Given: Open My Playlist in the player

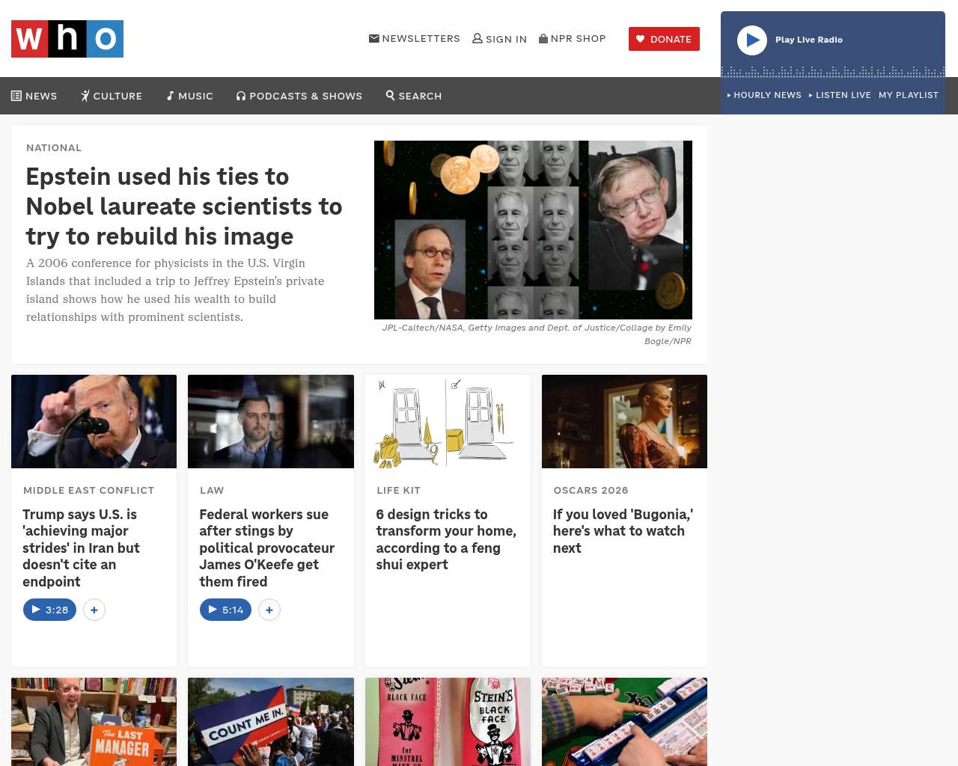Looking at the screenshot, I should click(909, 95).
